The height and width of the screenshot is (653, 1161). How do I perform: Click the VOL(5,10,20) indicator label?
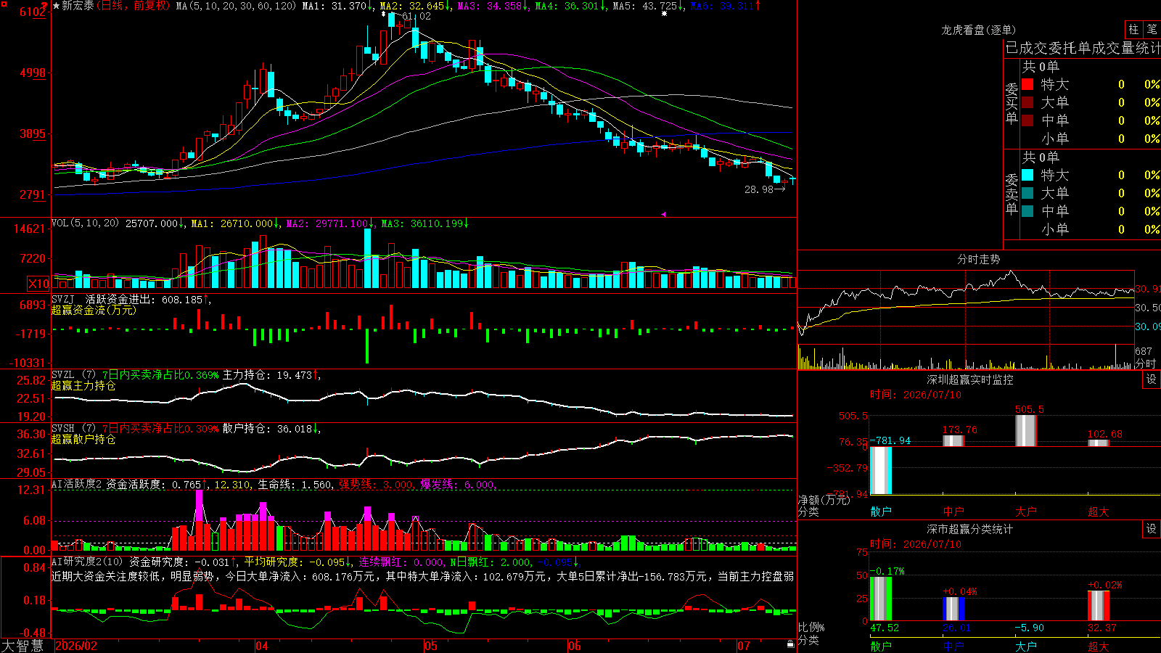(86, 223)
